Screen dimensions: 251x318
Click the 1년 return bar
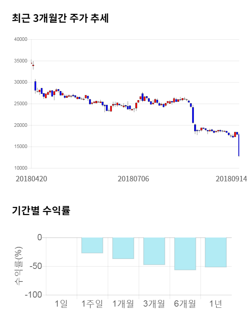pos(216,252)
